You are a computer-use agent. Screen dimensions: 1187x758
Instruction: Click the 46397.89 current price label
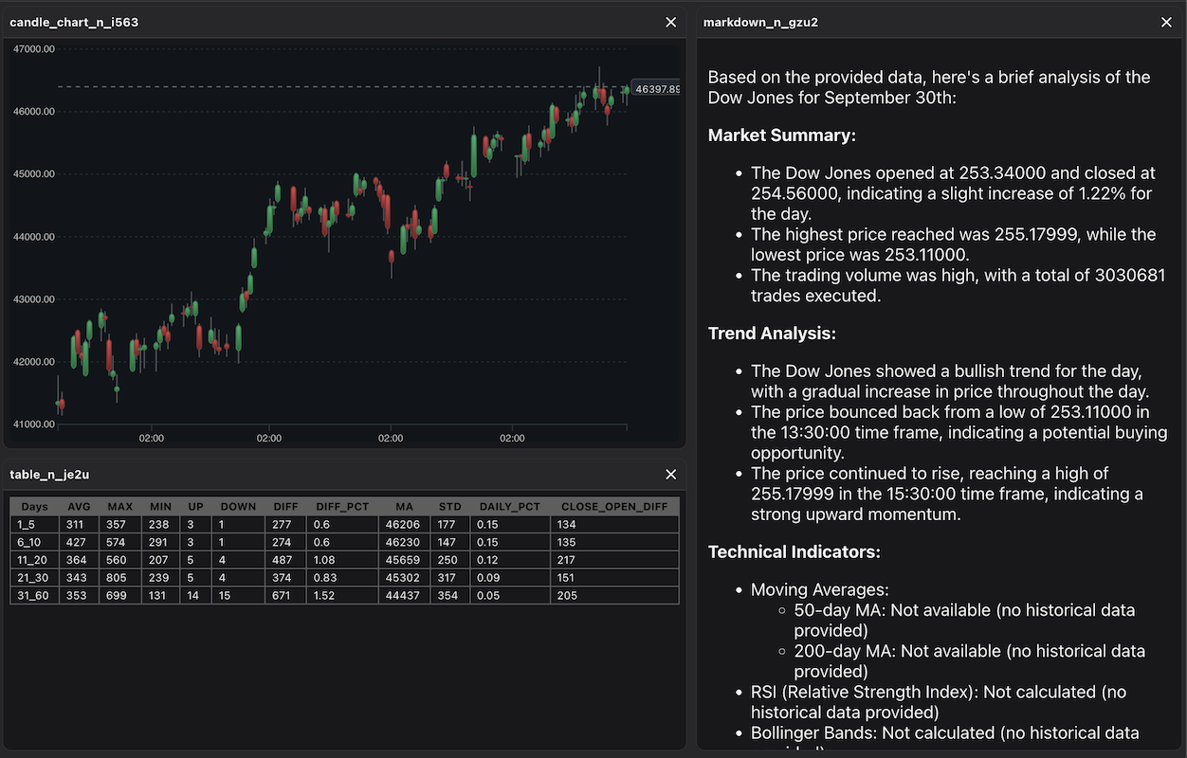(x=656, y=89)
